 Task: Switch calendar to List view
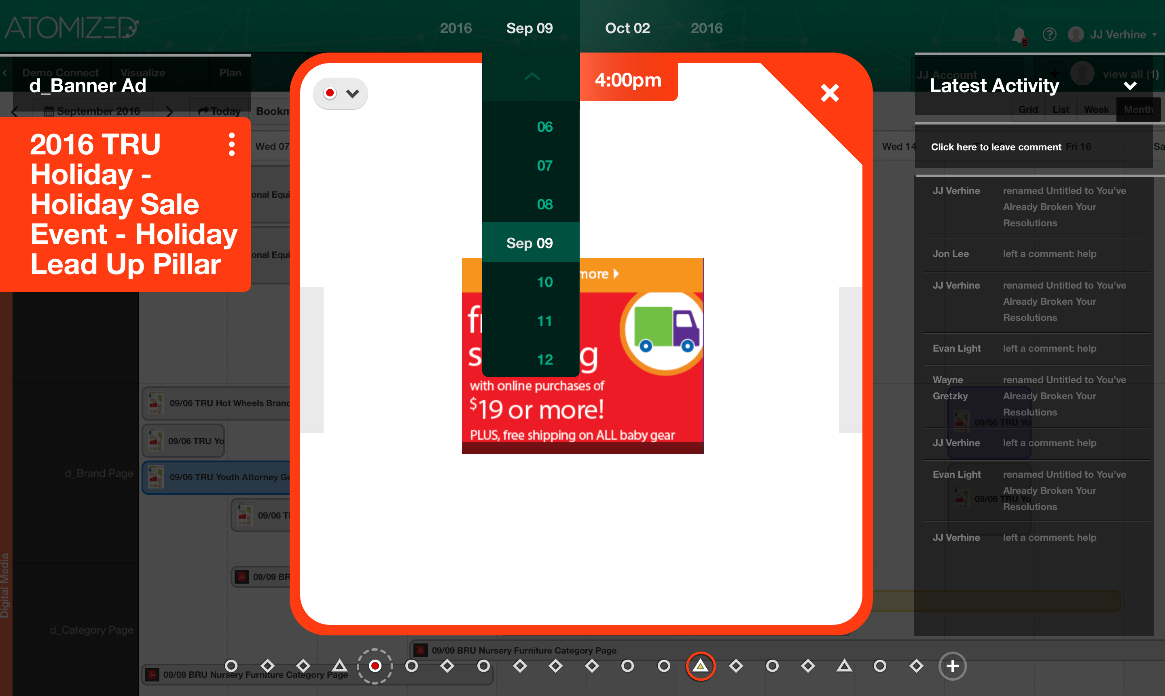click(1061, 109)
